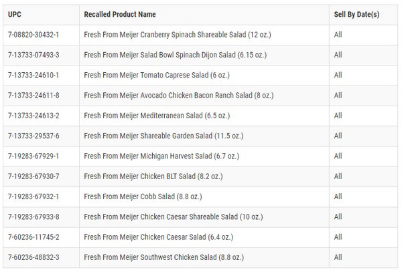Select Avocado Chicken Bacon Ranch Salad row text
This screenshot has width=402, height=272.
pos(178,96)
